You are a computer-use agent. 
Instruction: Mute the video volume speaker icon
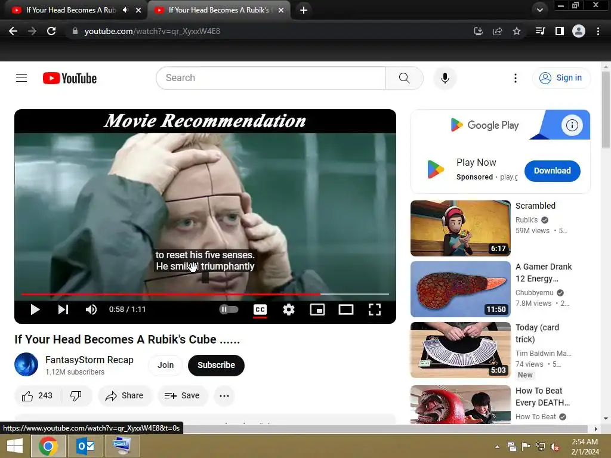[x=91, y=310]
